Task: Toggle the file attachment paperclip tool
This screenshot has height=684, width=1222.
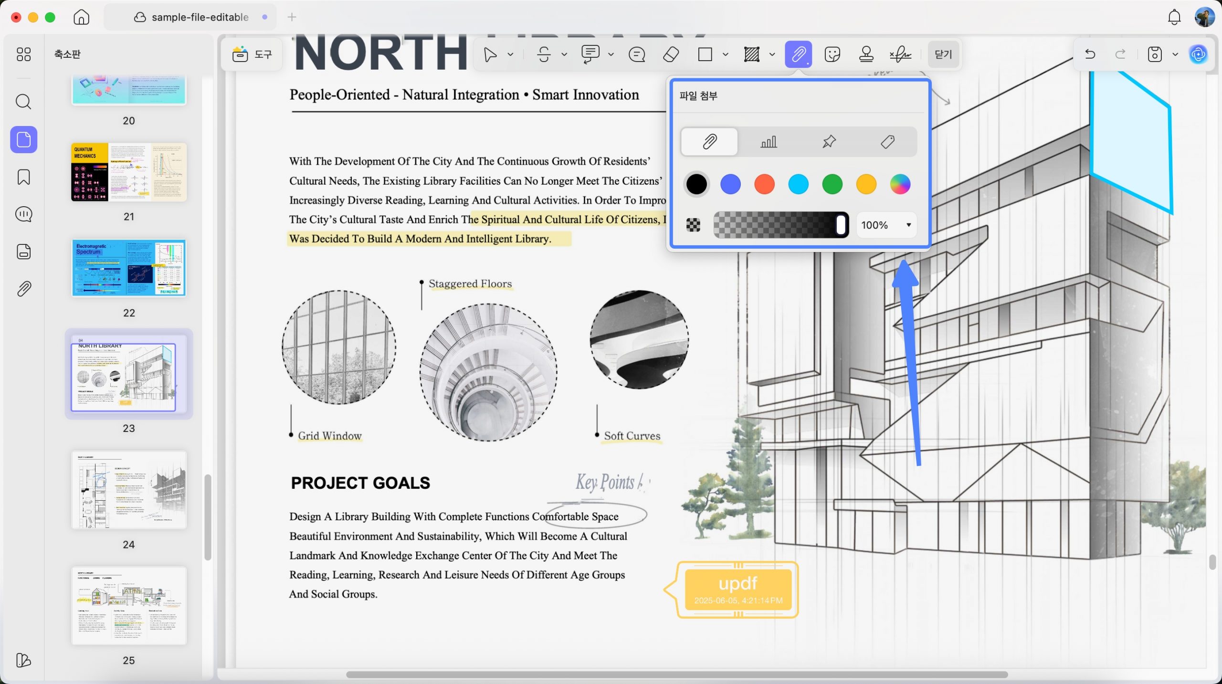Action: point(799,54)
